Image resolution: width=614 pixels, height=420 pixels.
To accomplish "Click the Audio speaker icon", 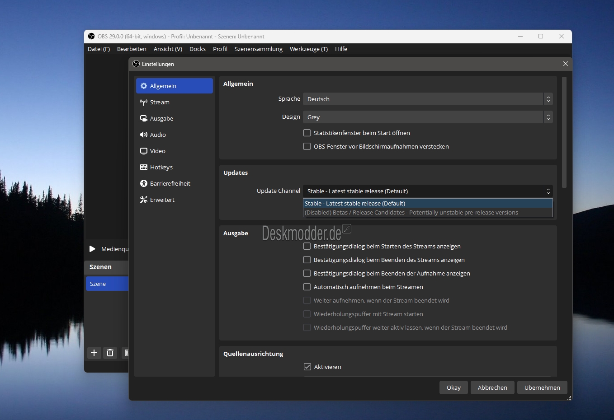I will point(144,135).
